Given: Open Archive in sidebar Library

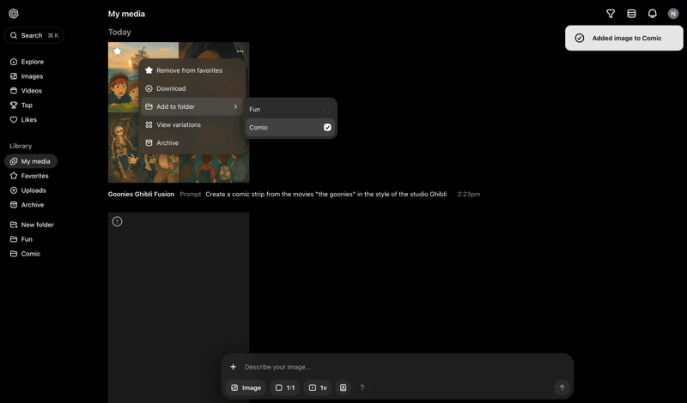Looking at the screenshot, I should coord(27,205).
